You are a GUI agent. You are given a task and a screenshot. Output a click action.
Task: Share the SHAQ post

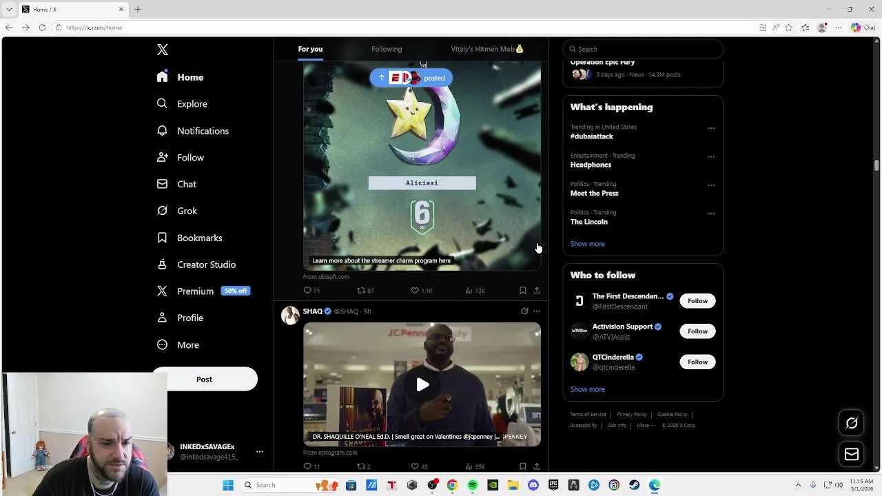pos(537,466)
